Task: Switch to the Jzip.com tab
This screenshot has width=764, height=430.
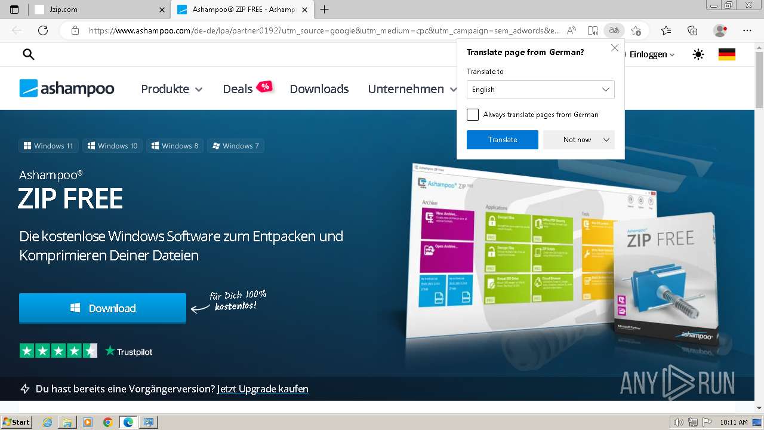Action: [100, 10]
